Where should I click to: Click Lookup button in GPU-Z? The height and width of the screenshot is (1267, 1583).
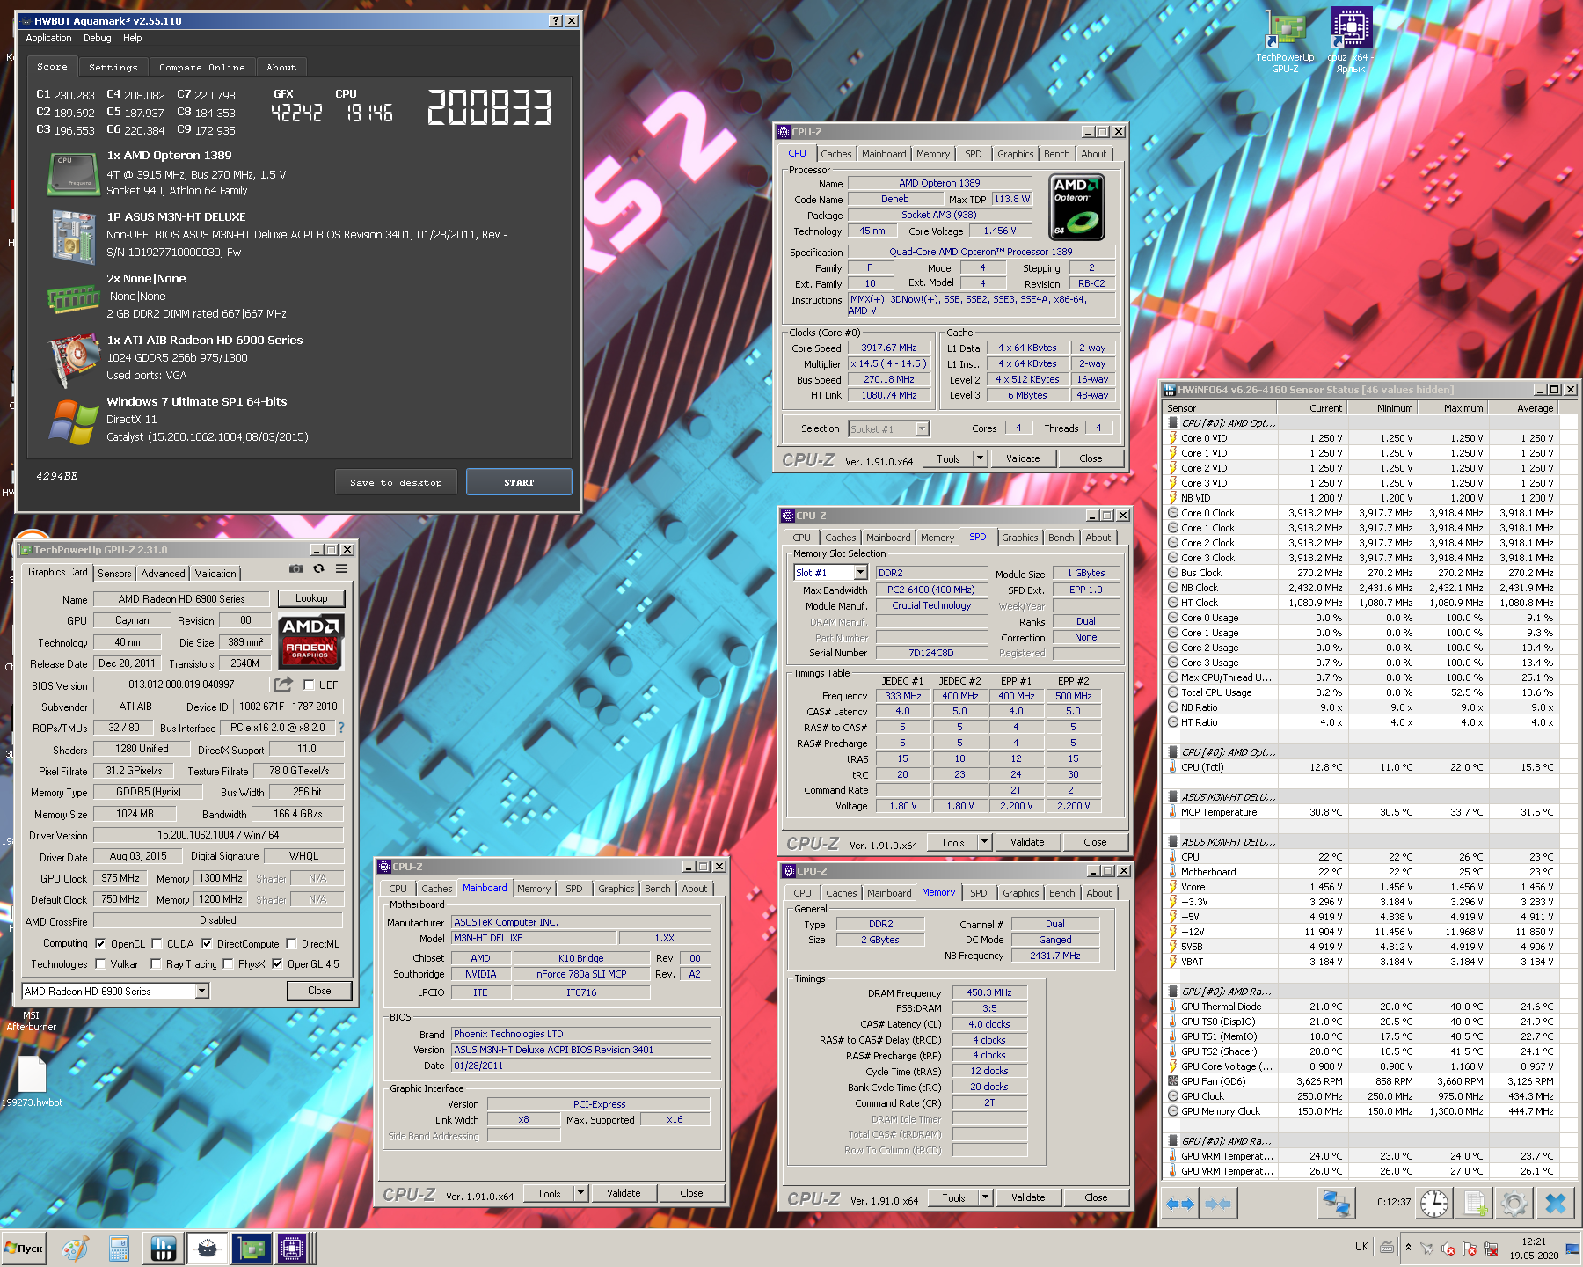[311, 598]
